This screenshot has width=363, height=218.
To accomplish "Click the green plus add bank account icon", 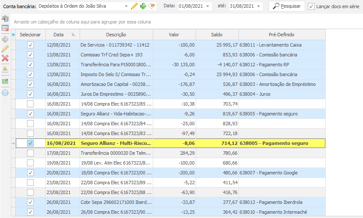I will point(143,6).
